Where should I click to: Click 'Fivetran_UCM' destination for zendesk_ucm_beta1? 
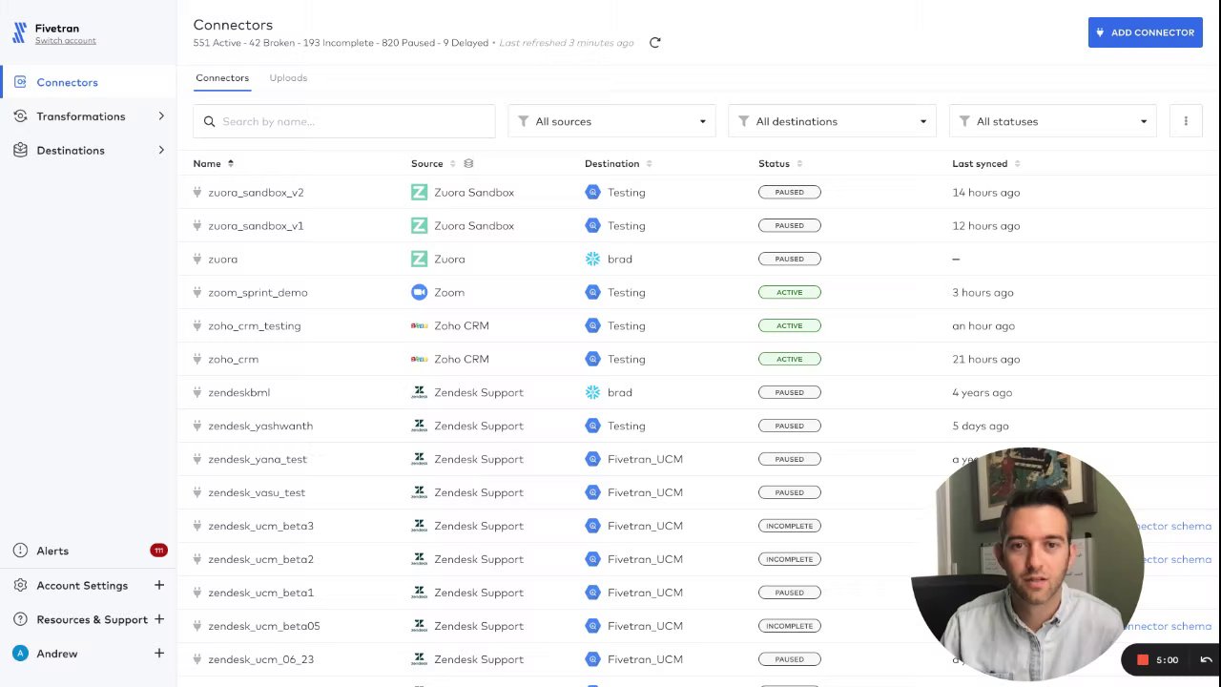(x=645, y=593)
